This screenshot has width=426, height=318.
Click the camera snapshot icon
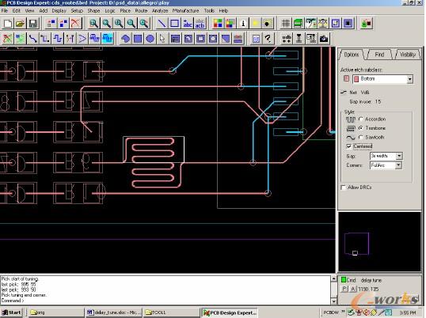[324, 39]
